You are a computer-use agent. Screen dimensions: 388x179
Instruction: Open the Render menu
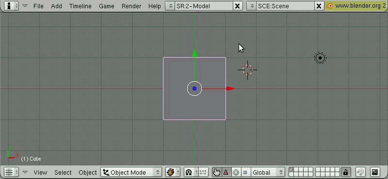click(x=131, y=6)
